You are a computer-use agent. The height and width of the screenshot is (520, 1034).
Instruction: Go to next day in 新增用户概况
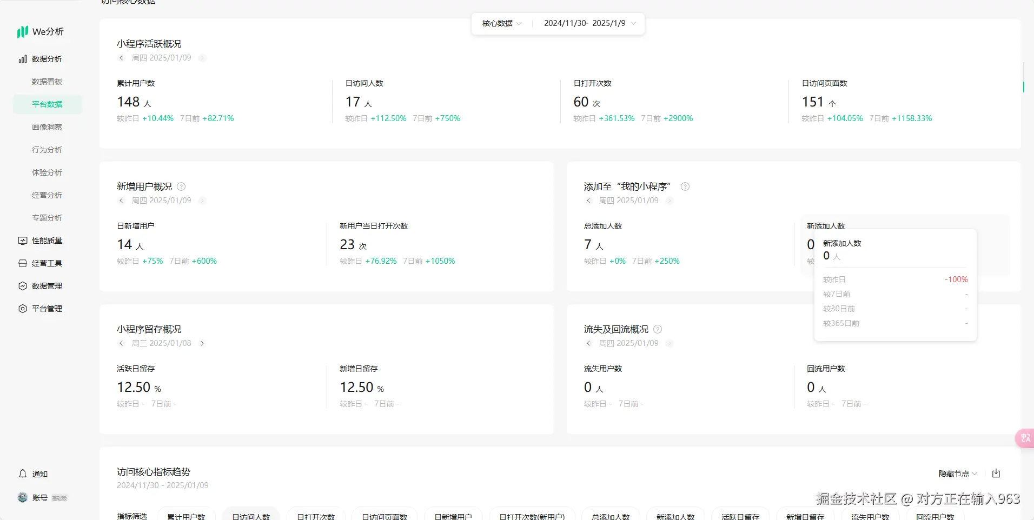(x=202, y=201)
